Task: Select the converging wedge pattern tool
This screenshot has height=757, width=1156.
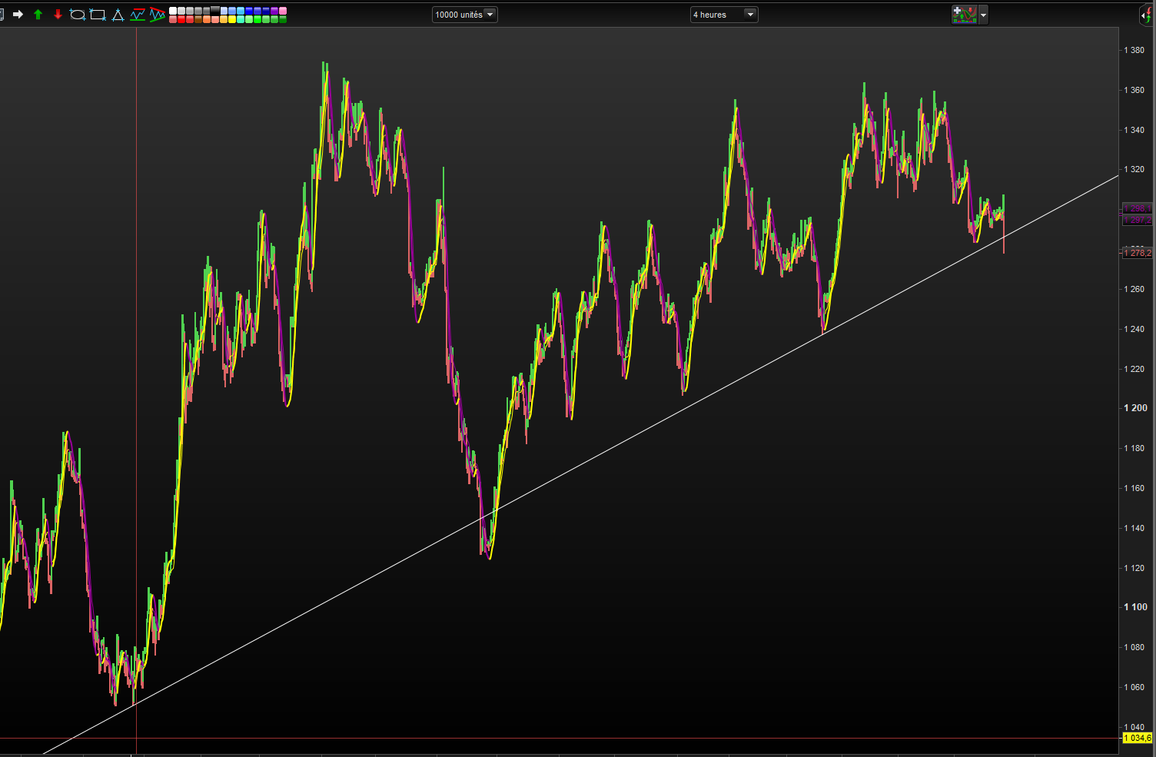Action: click(158, 15)
